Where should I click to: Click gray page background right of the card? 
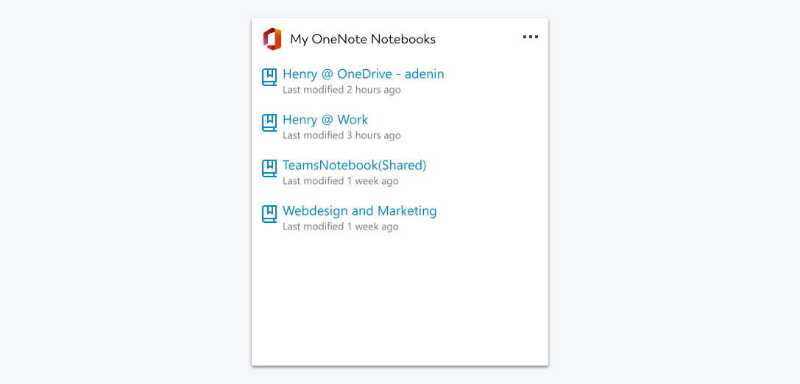tap(674, 192)
